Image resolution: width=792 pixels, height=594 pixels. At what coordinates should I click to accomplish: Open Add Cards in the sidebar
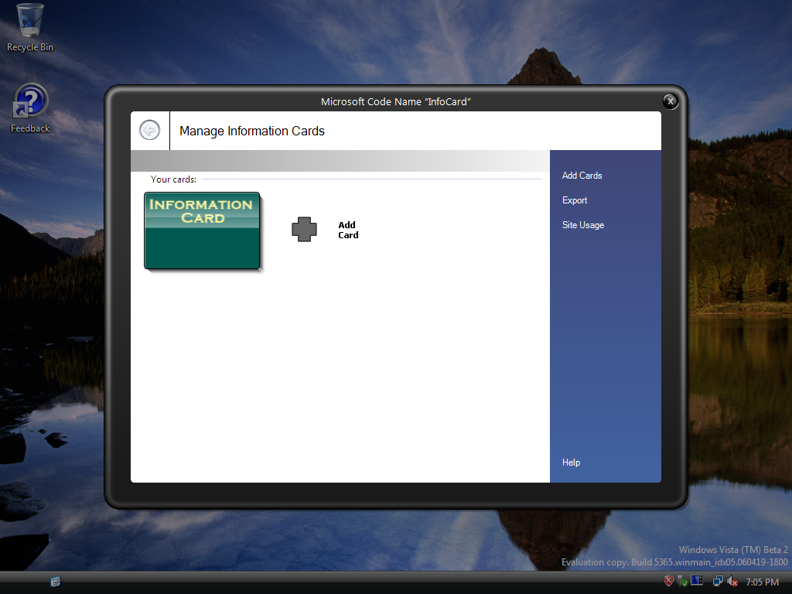[x=582, y=176]
